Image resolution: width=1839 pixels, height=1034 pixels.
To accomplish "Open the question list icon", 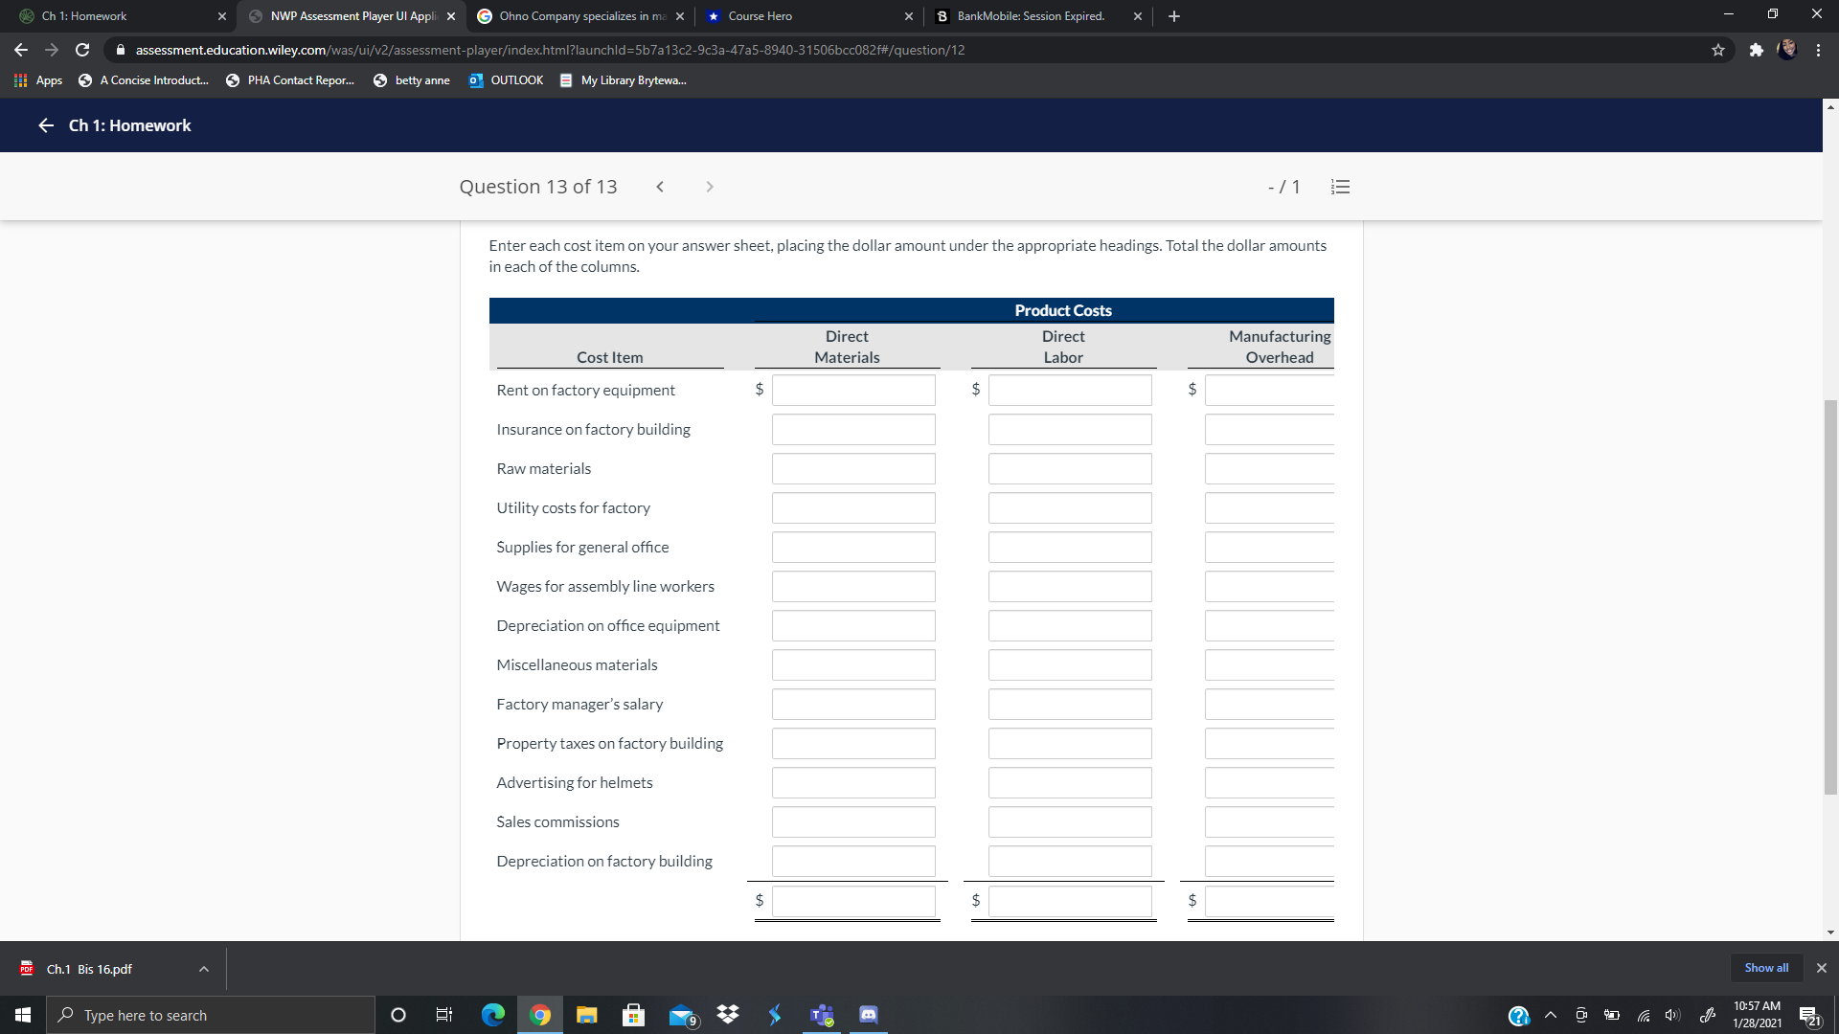I will tap(1340, 187).
